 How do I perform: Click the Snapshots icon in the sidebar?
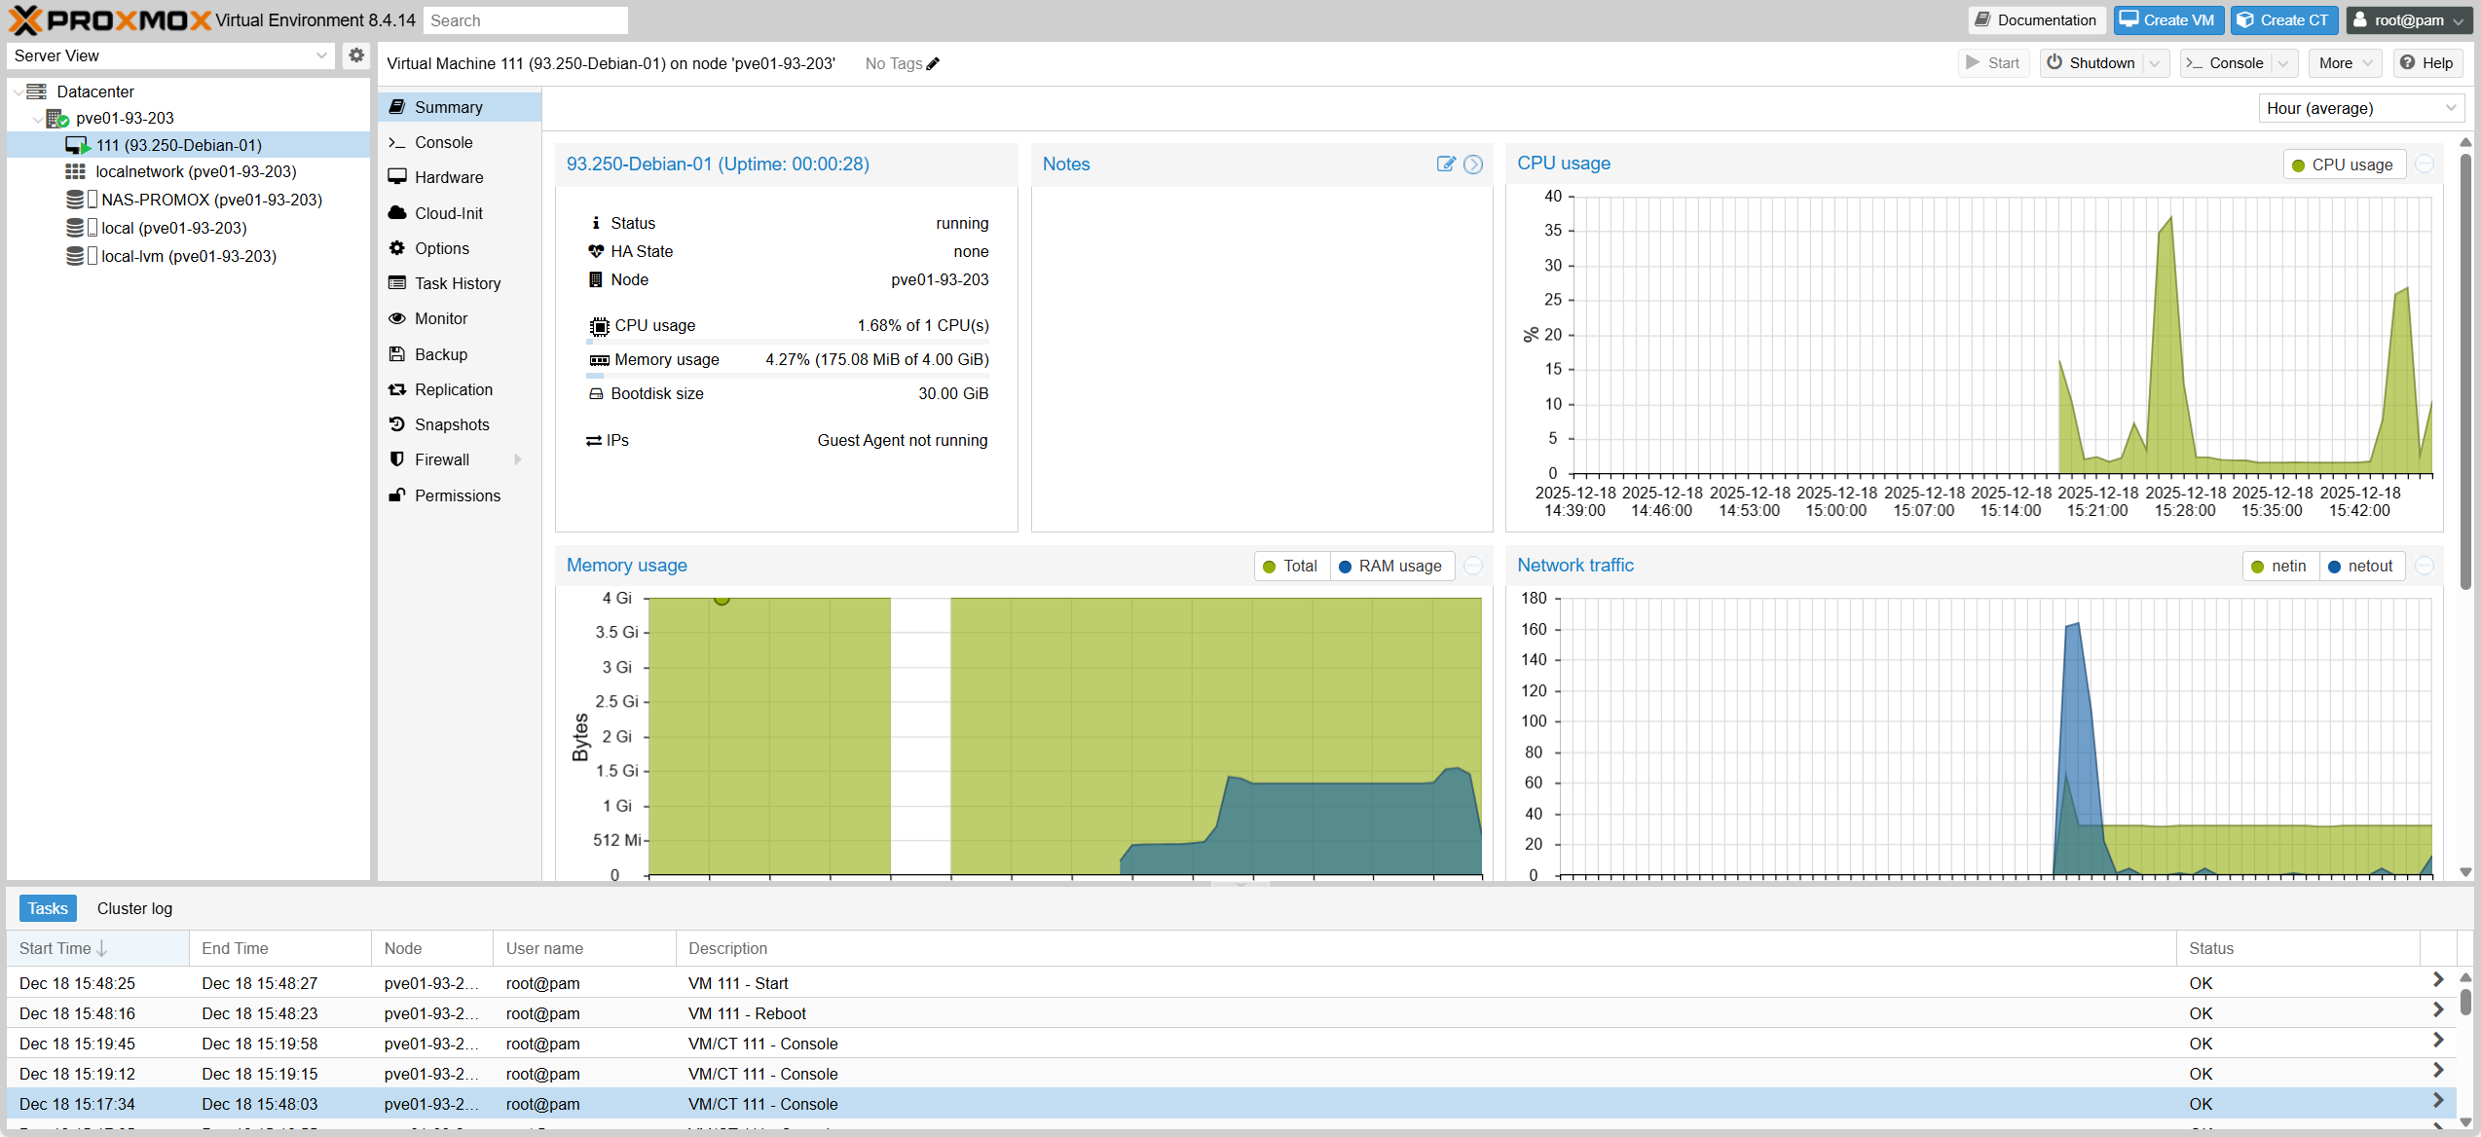(x=395, y=423)
